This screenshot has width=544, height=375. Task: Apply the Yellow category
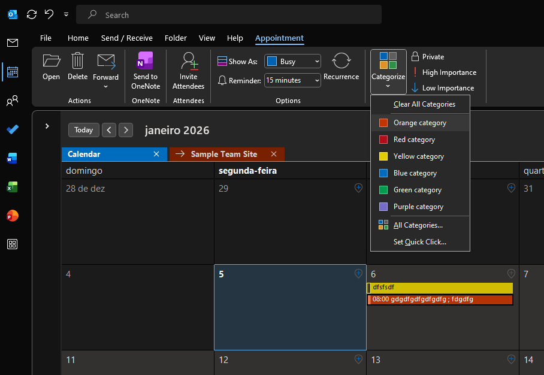[x=420, y=156]
